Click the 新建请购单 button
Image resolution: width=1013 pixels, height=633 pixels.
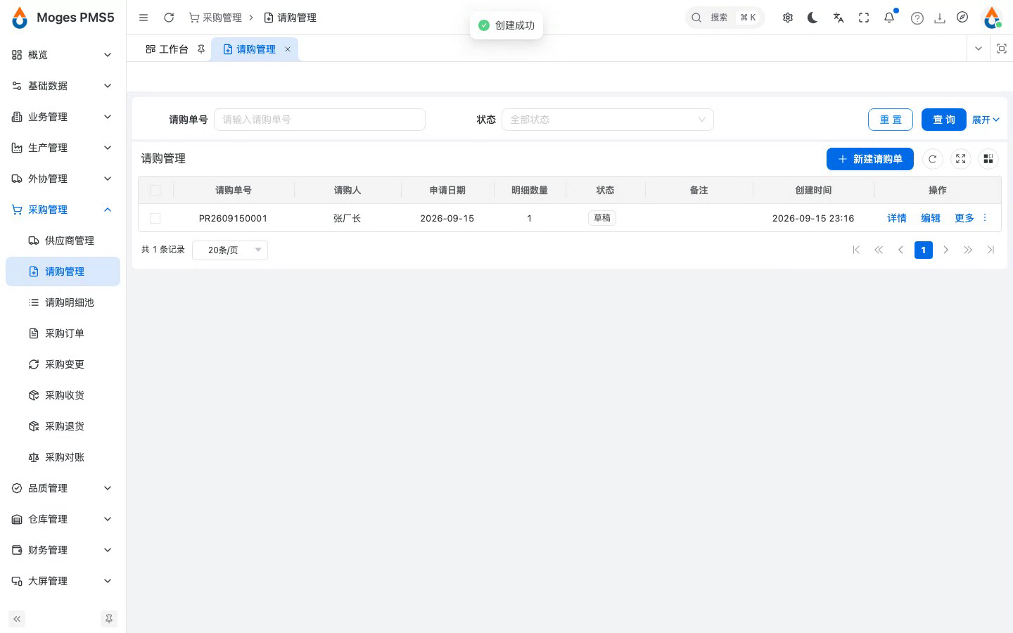[869, 159]
